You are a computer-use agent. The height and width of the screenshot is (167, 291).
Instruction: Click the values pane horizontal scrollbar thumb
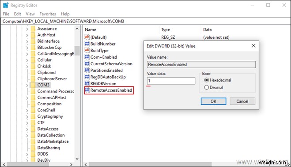click(150, 164)
